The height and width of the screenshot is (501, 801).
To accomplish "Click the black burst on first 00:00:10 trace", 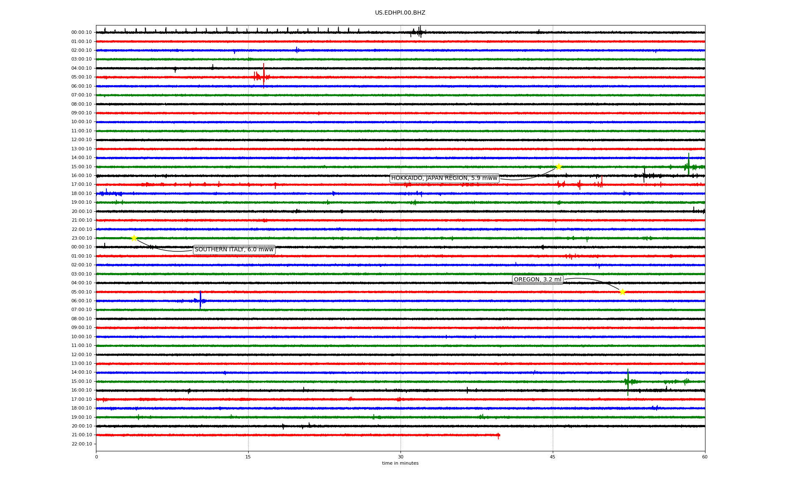I will coord(419,32).
